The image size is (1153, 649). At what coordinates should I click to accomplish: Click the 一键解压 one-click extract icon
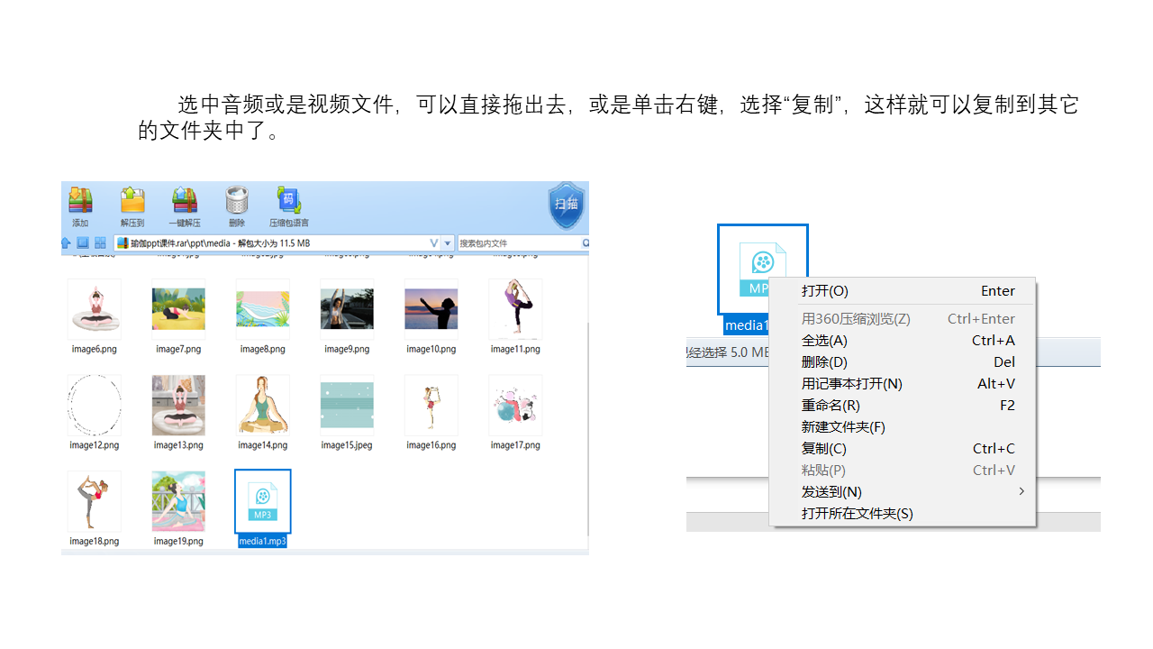[185, 206]
